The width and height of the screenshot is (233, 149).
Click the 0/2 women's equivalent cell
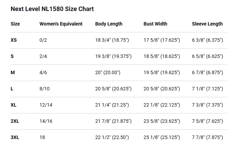[43, 40]
